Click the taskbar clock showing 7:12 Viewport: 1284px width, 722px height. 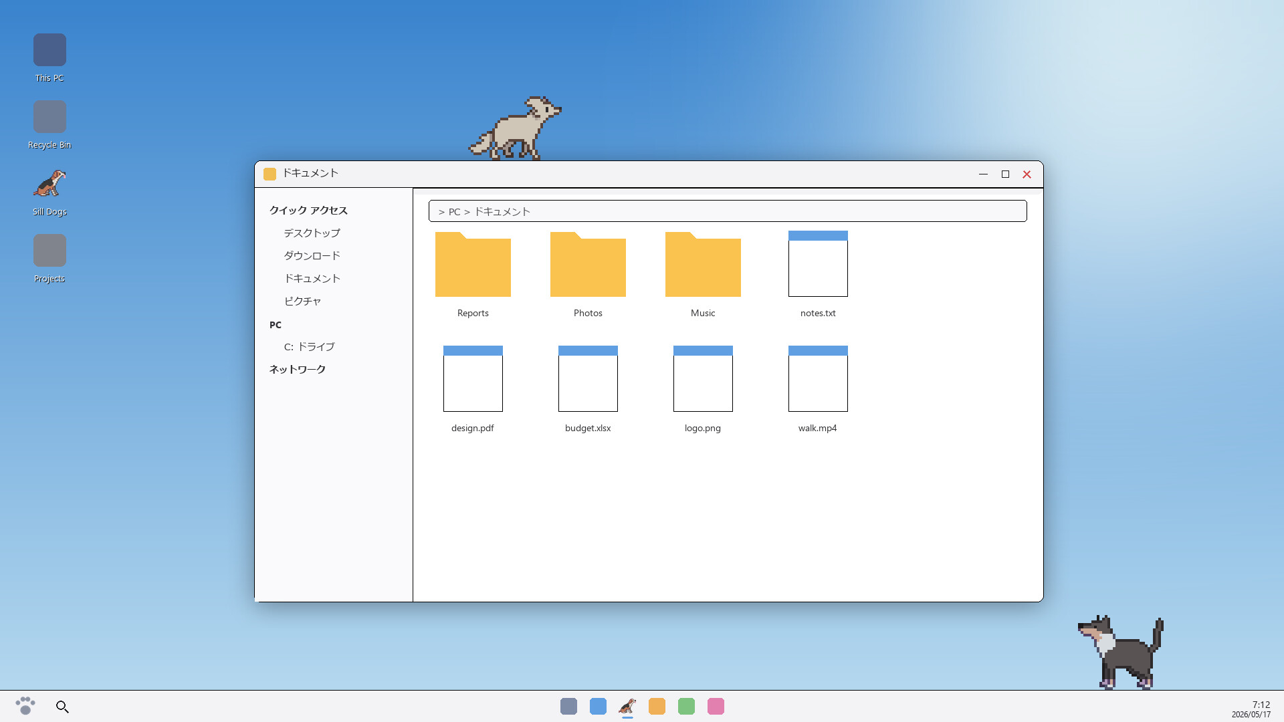pos(1261,704)
